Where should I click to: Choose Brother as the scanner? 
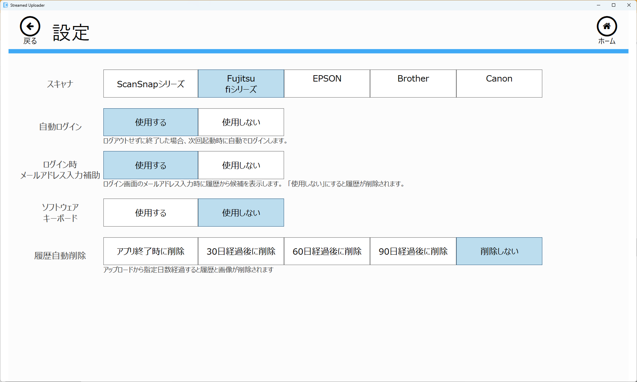(413, 84)
